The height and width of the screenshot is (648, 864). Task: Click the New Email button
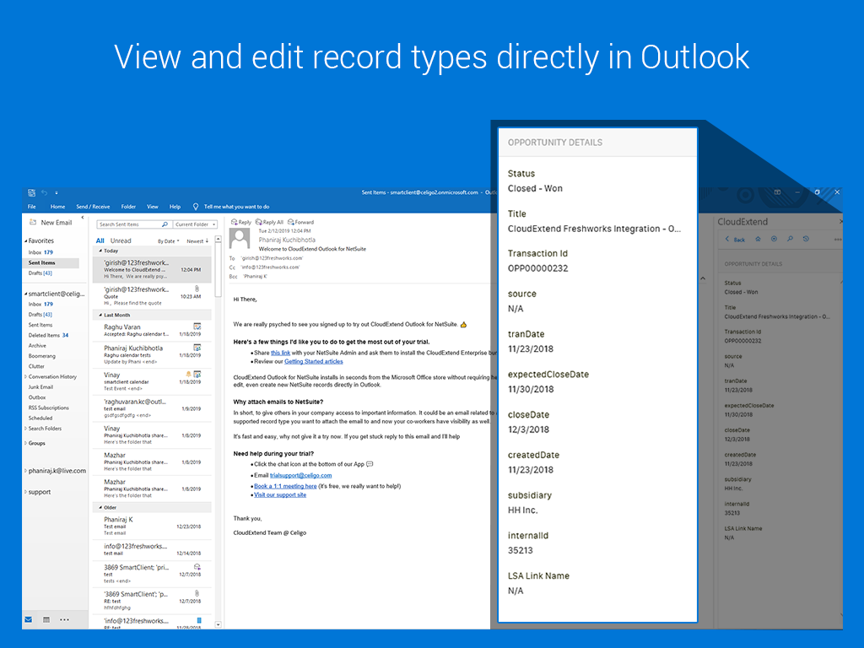51,223
